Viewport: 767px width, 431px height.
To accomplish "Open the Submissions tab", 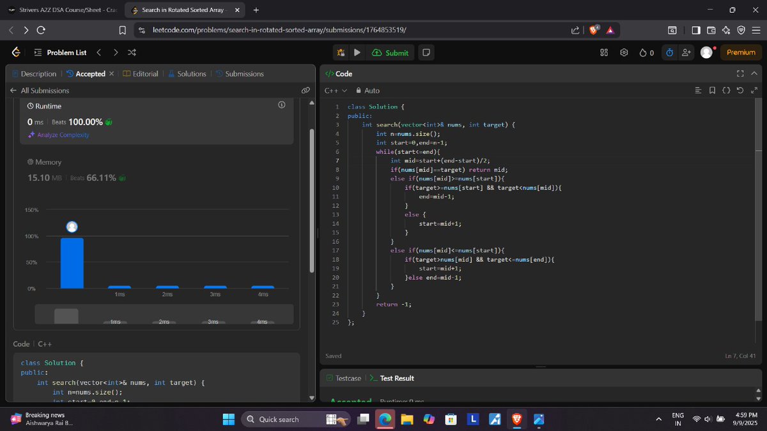I will click(240, 74).
